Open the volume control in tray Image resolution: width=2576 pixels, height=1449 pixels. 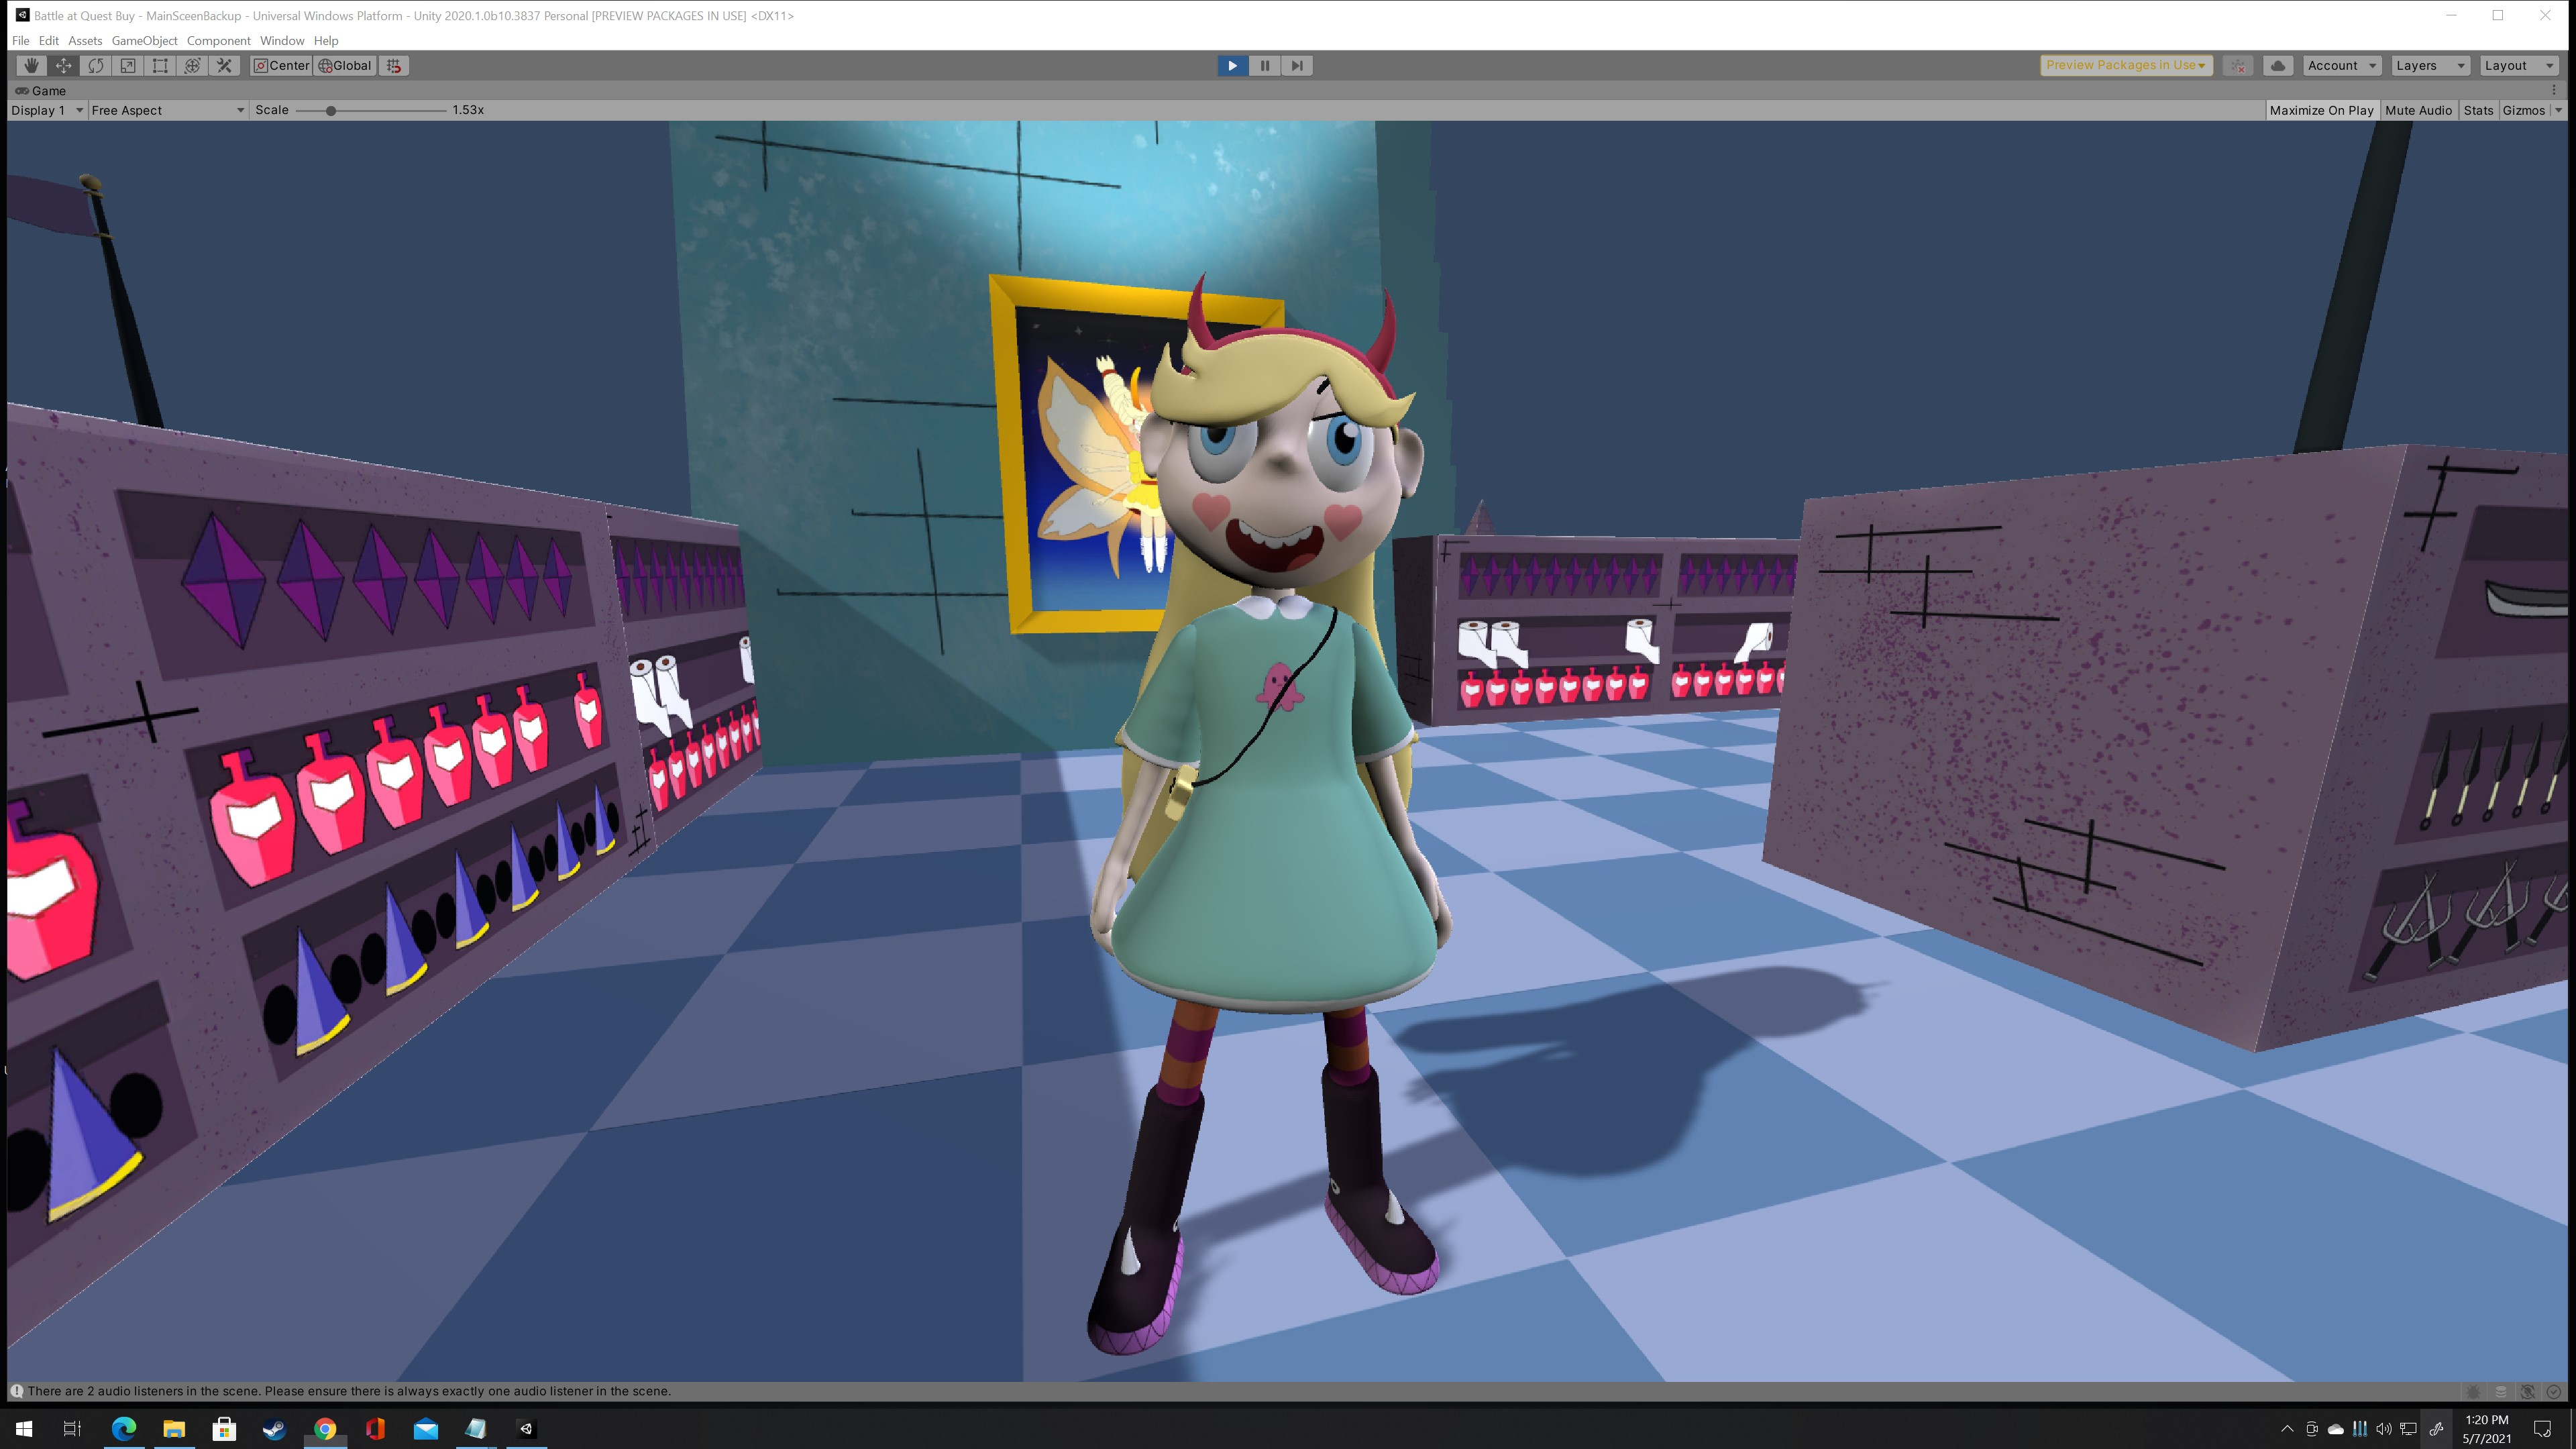(x=2383, y=1428)
